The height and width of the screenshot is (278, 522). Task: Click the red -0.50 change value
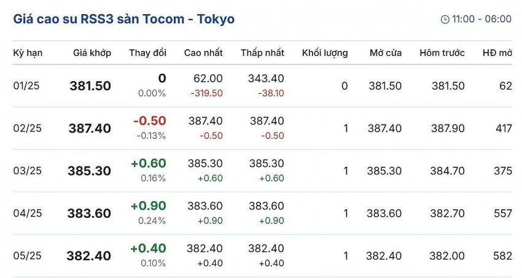(149, 121)
